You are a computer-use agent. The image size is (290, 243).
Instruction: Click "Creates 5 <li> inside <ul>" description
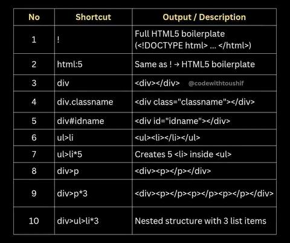183,154
